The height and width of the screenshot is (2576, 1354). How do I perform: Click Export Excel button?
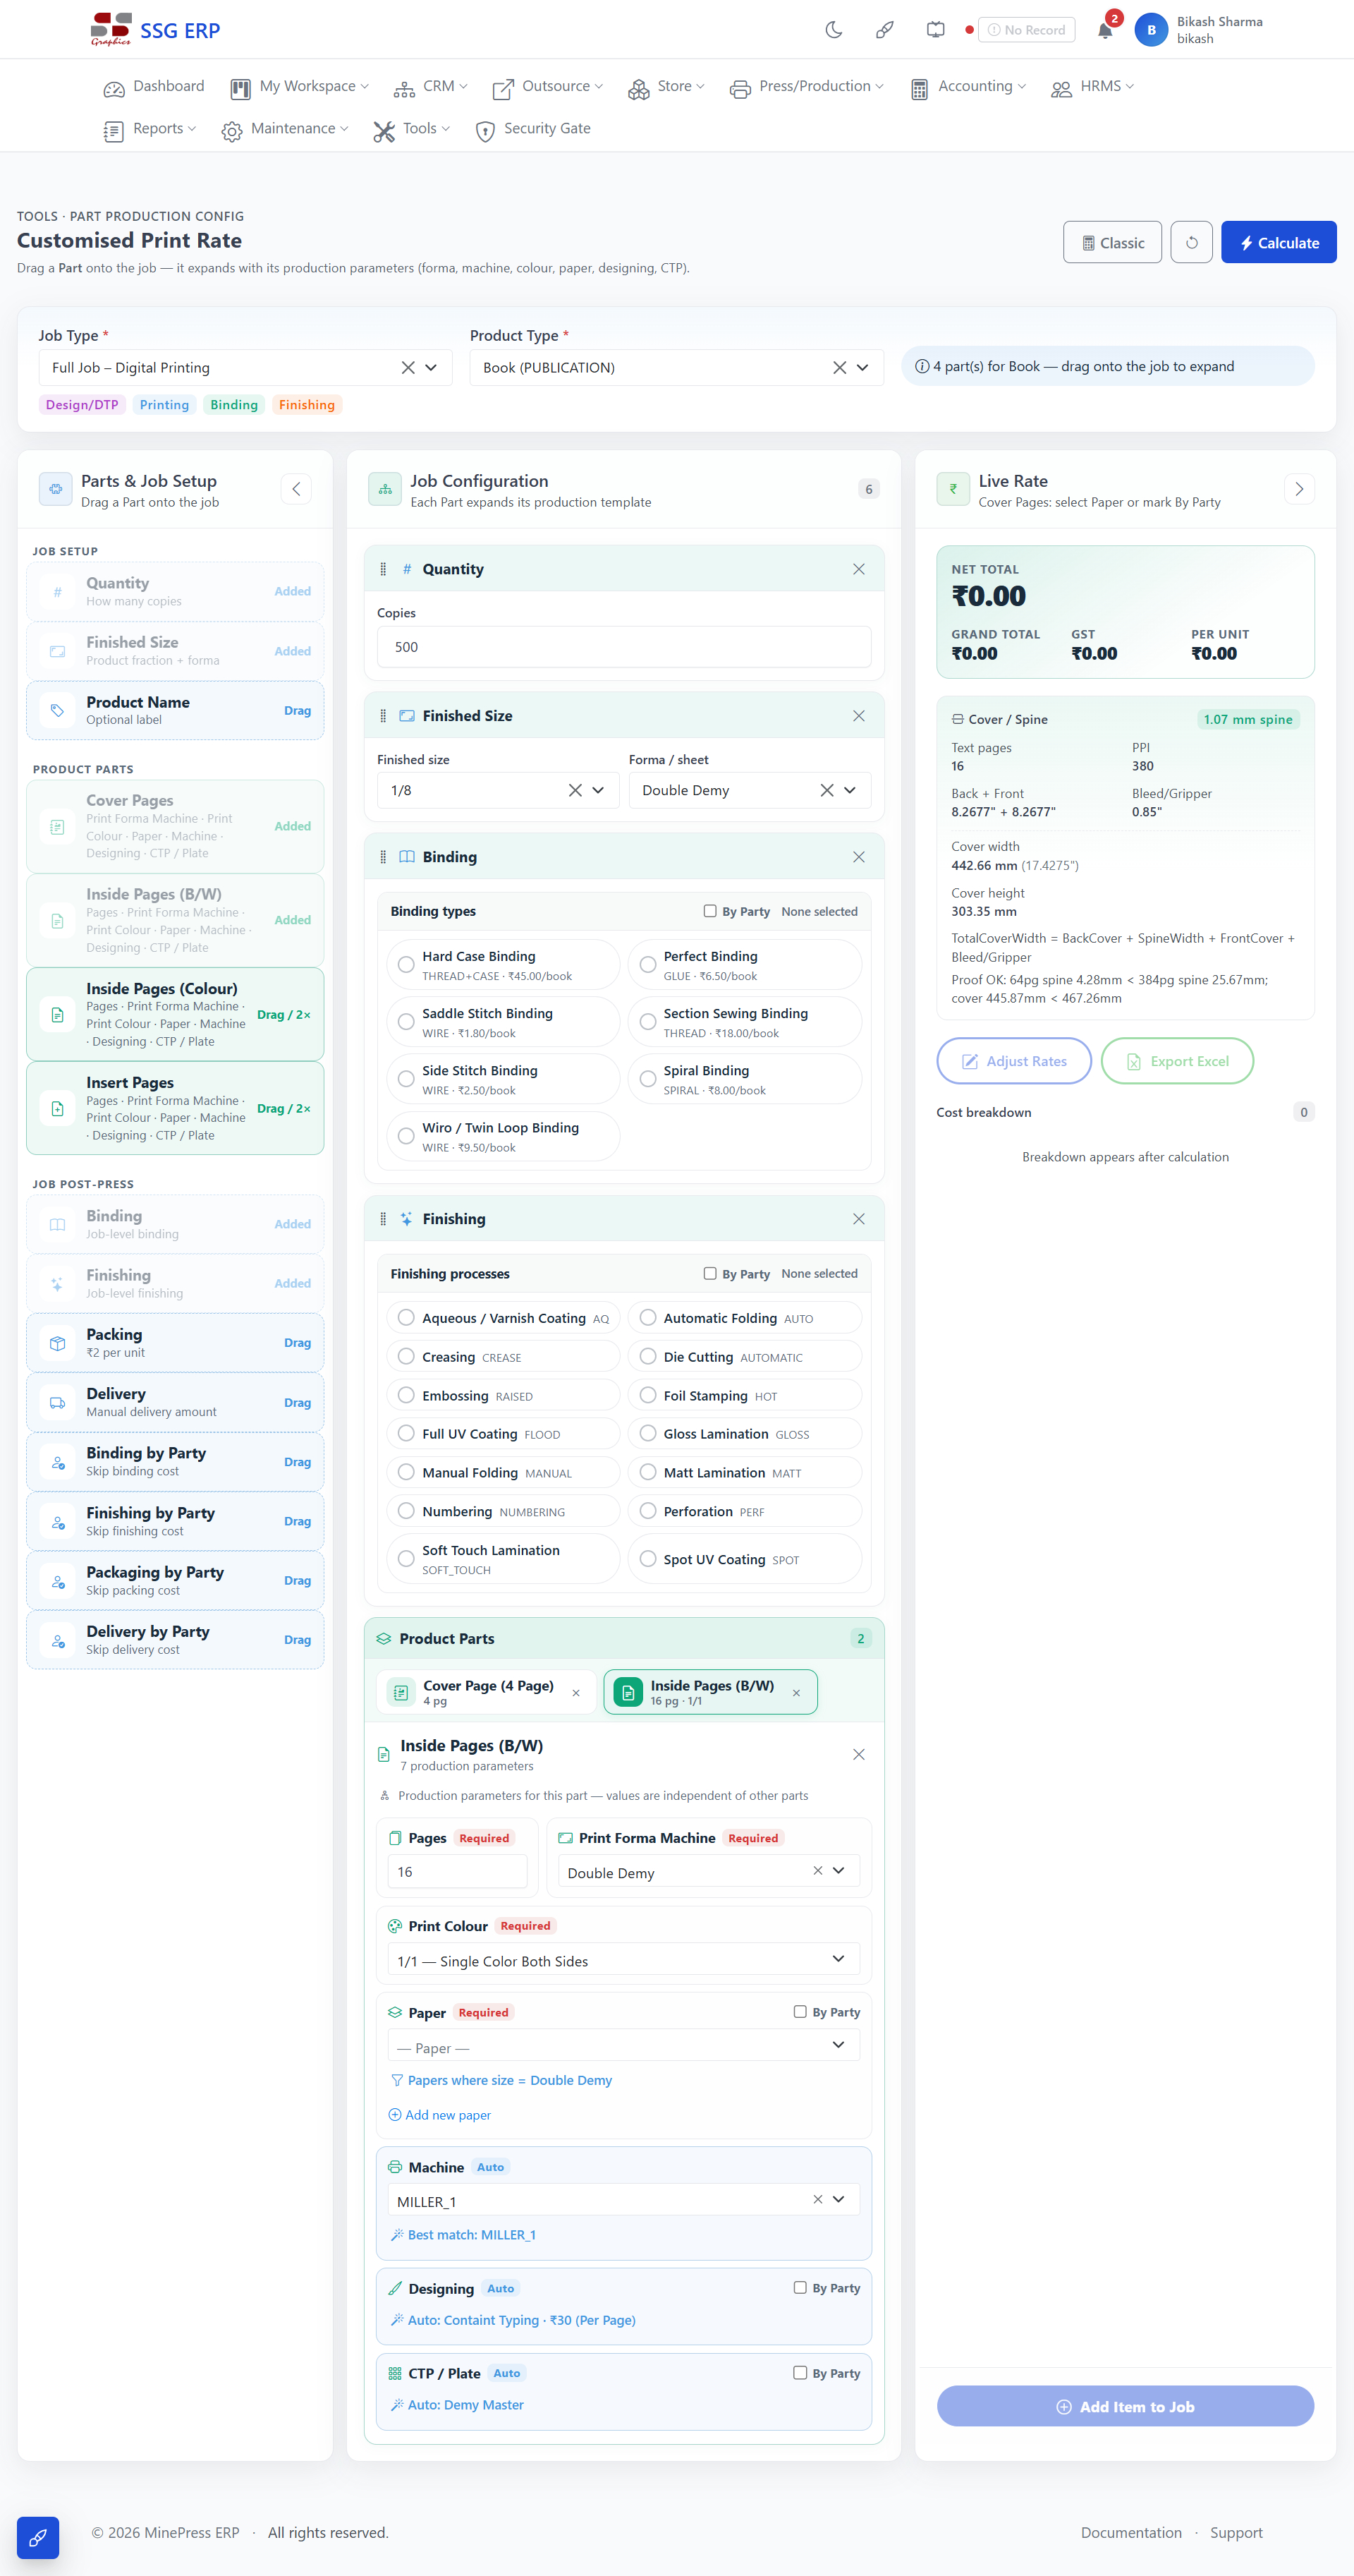[1177, 1061]
